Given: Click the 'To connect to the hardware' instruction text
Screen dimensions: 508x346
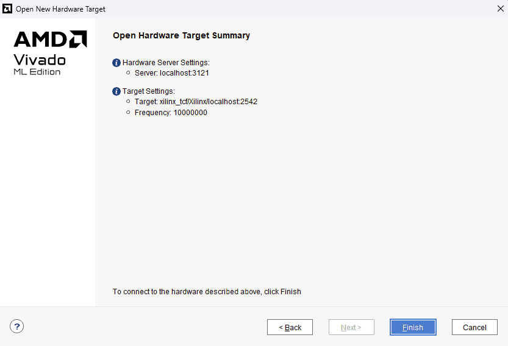Looking at the screenshot, I should click(x=207, y=292).
